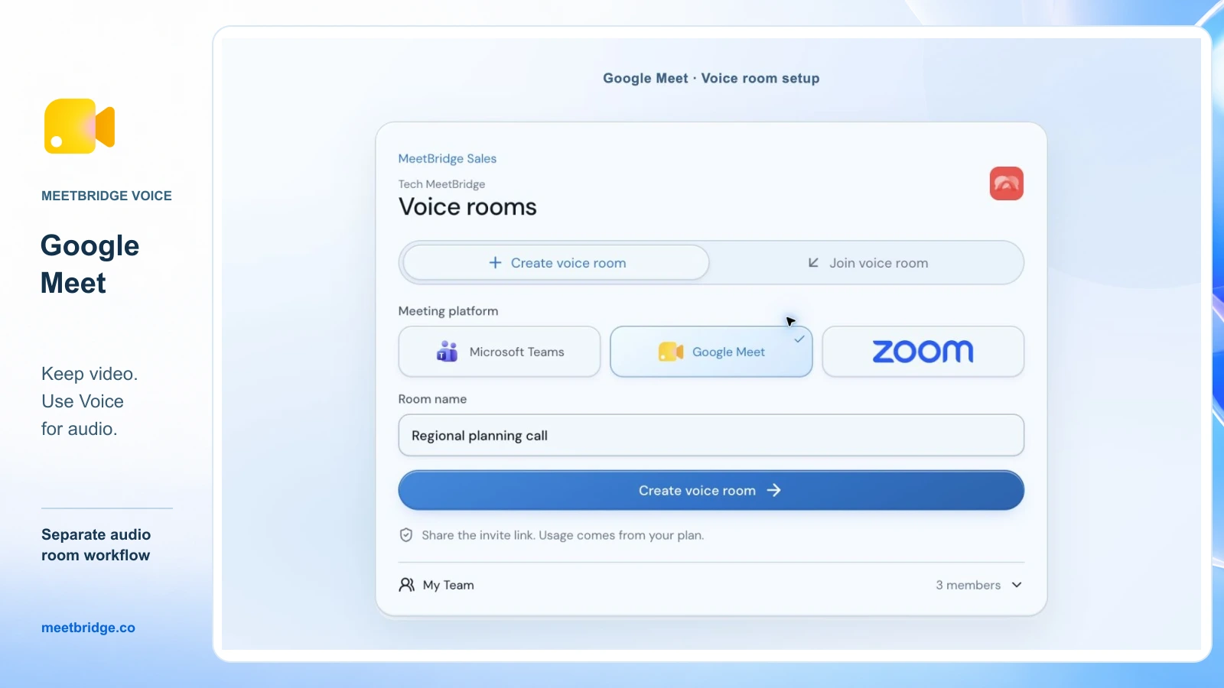Click the Google Meet camera icon in card
Image resolution: width=1224 pixels, height=688 pixels.
pyautogui.click(x=671, y=352)
